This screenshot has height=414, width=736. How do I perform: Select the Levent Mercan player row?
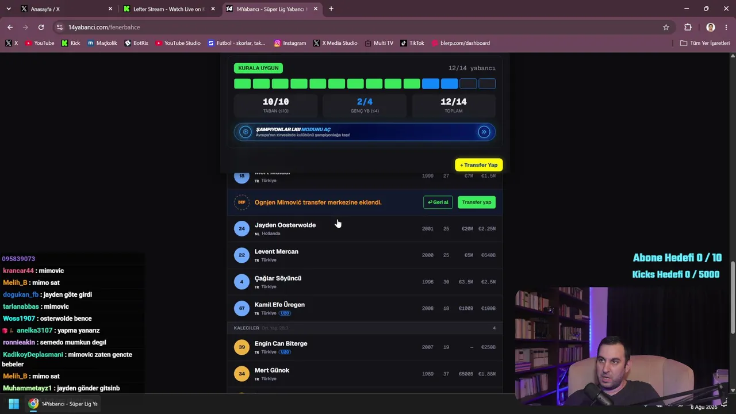click(365, 255)
